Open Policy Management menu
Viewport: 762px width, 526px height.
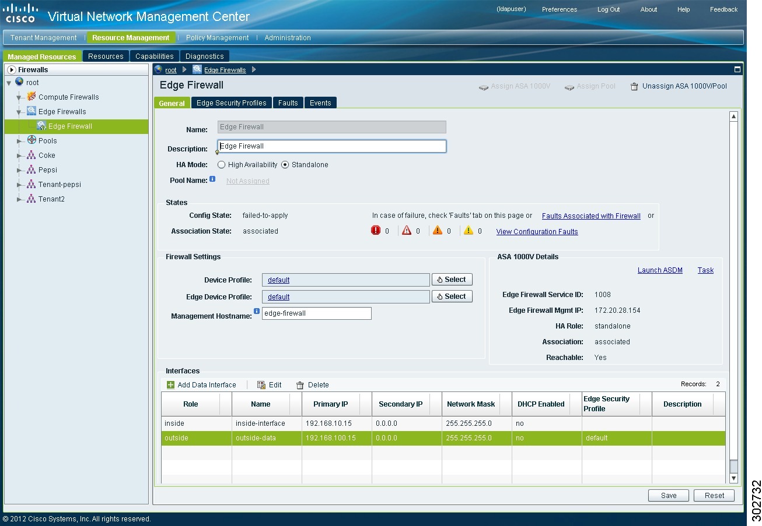click(217, 37)
